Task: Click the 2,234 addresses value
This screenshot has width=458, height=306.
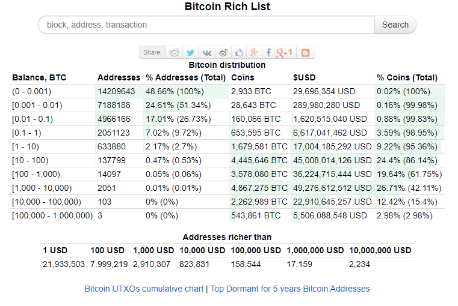Action: (x=359, y=264)
